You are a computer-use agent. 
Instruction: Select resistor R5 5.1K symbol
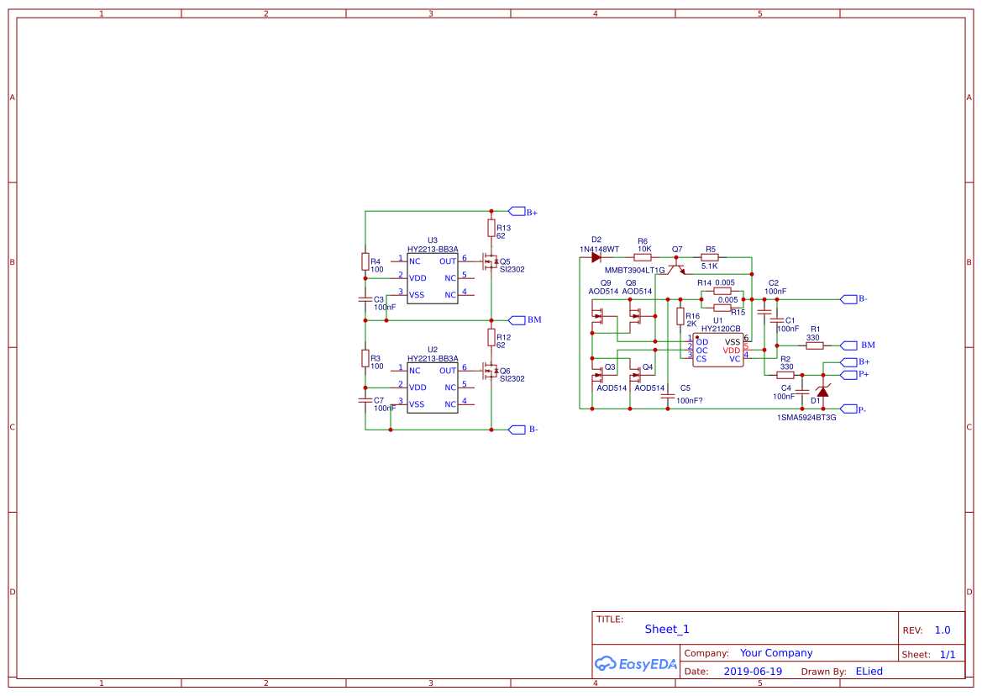click(x=710, y=257)
